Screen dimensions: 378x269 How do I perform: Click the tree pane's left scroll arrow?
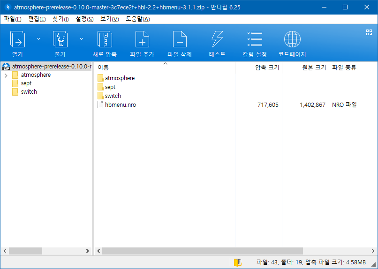pyautogui.click(x=5, y=251)
